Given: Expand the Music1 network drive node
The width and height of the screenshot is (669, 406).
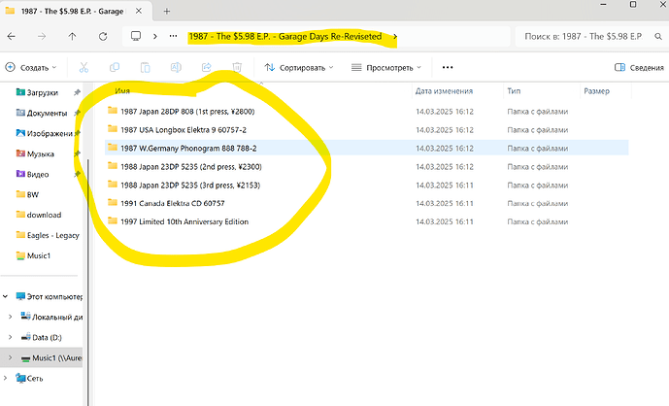Looking at the screenshot, I should [x=11, y=357].
